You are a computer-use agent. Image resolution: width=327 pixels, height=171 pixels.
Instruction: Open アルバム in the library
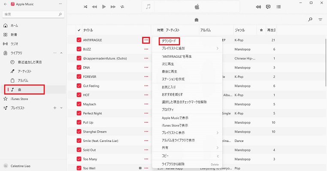pos(33,80)
